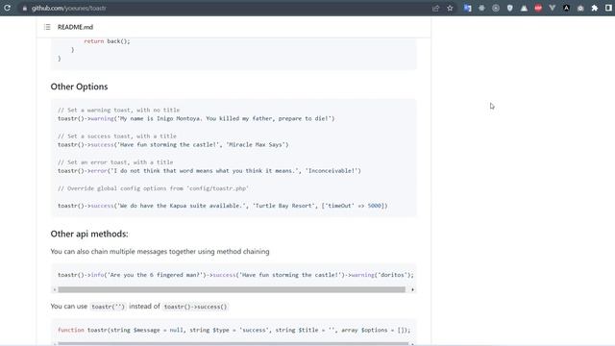Click the comment 'Set a warning toast, with no title'
The width and height of the screenshot is (615, 346).
pyautogui.click(x=118, y=111)
